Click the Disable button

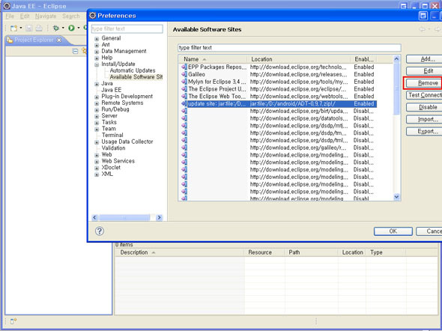click(424, 107)
